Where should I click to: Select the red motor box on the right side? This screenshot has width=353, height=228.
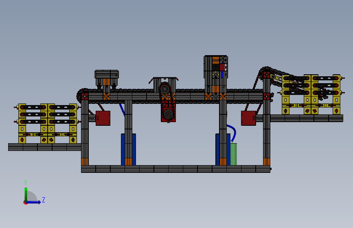[x=248, y=118]
